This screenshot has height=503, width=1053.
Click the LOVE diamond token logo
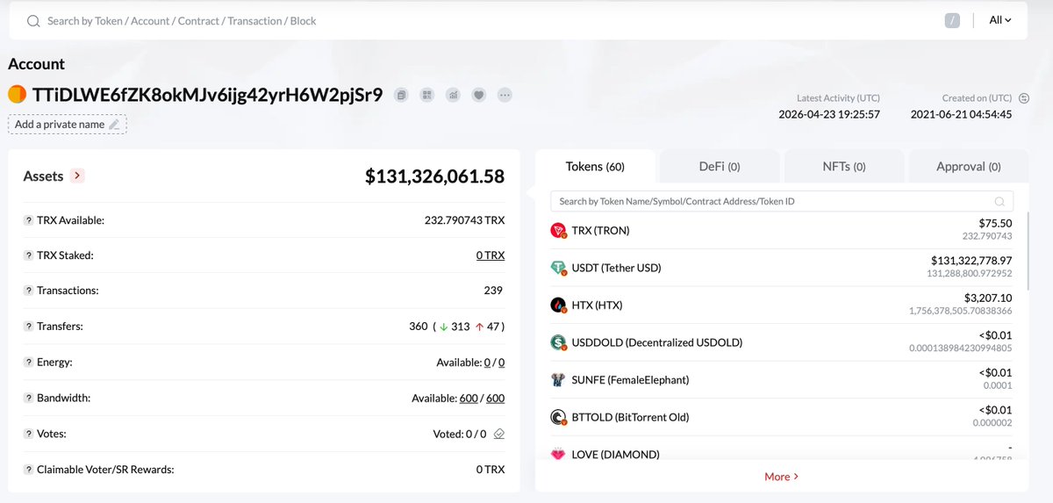pyautogui.click(x=559, y=454)
